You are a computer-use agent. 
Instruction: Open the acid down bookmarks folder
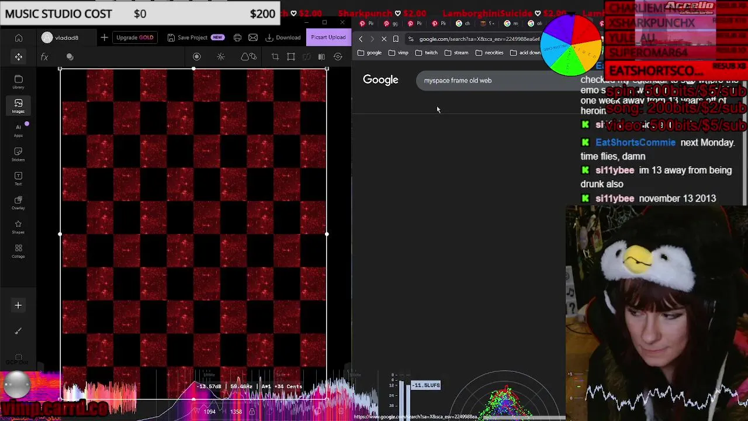[x=525, y=53]
